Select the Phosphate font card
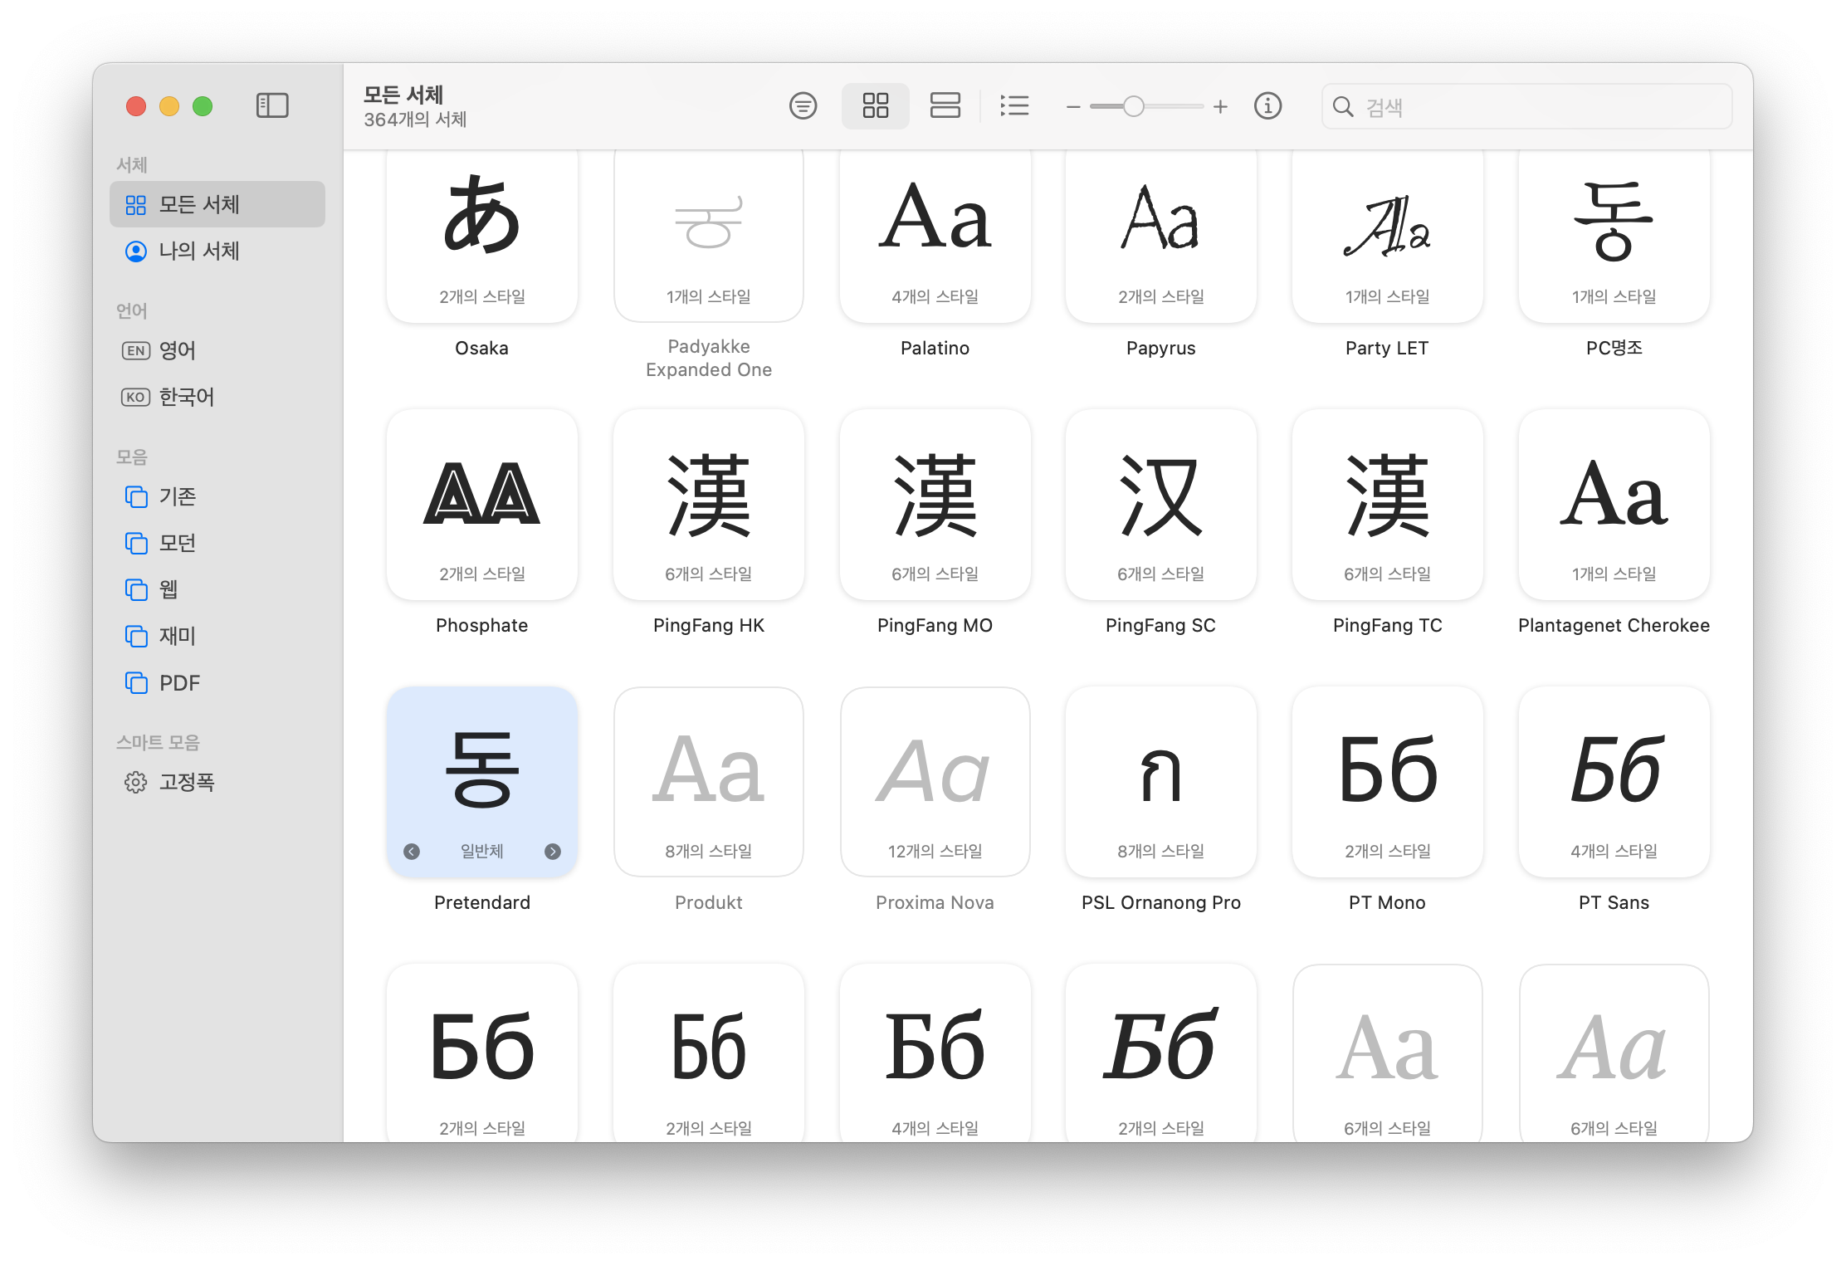 pyautogui.click(x=482, y=505)
